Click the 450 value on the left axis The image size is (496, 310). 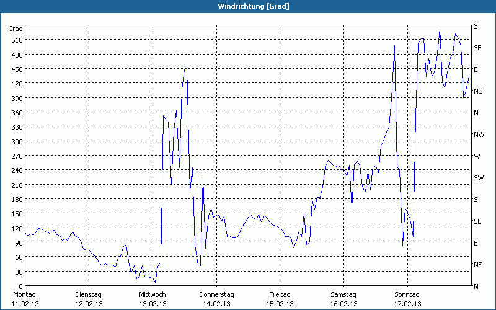(17, 69)
